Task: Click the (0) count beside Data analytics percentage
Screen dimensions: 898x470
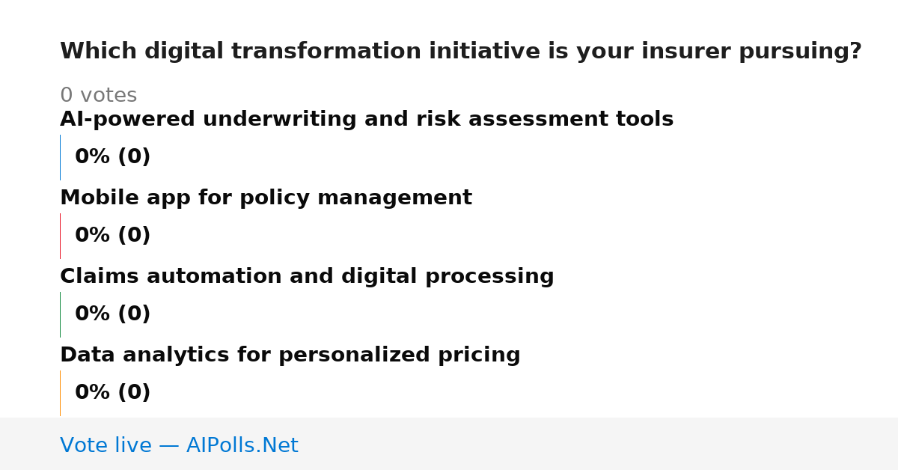Action: (134, 393)
